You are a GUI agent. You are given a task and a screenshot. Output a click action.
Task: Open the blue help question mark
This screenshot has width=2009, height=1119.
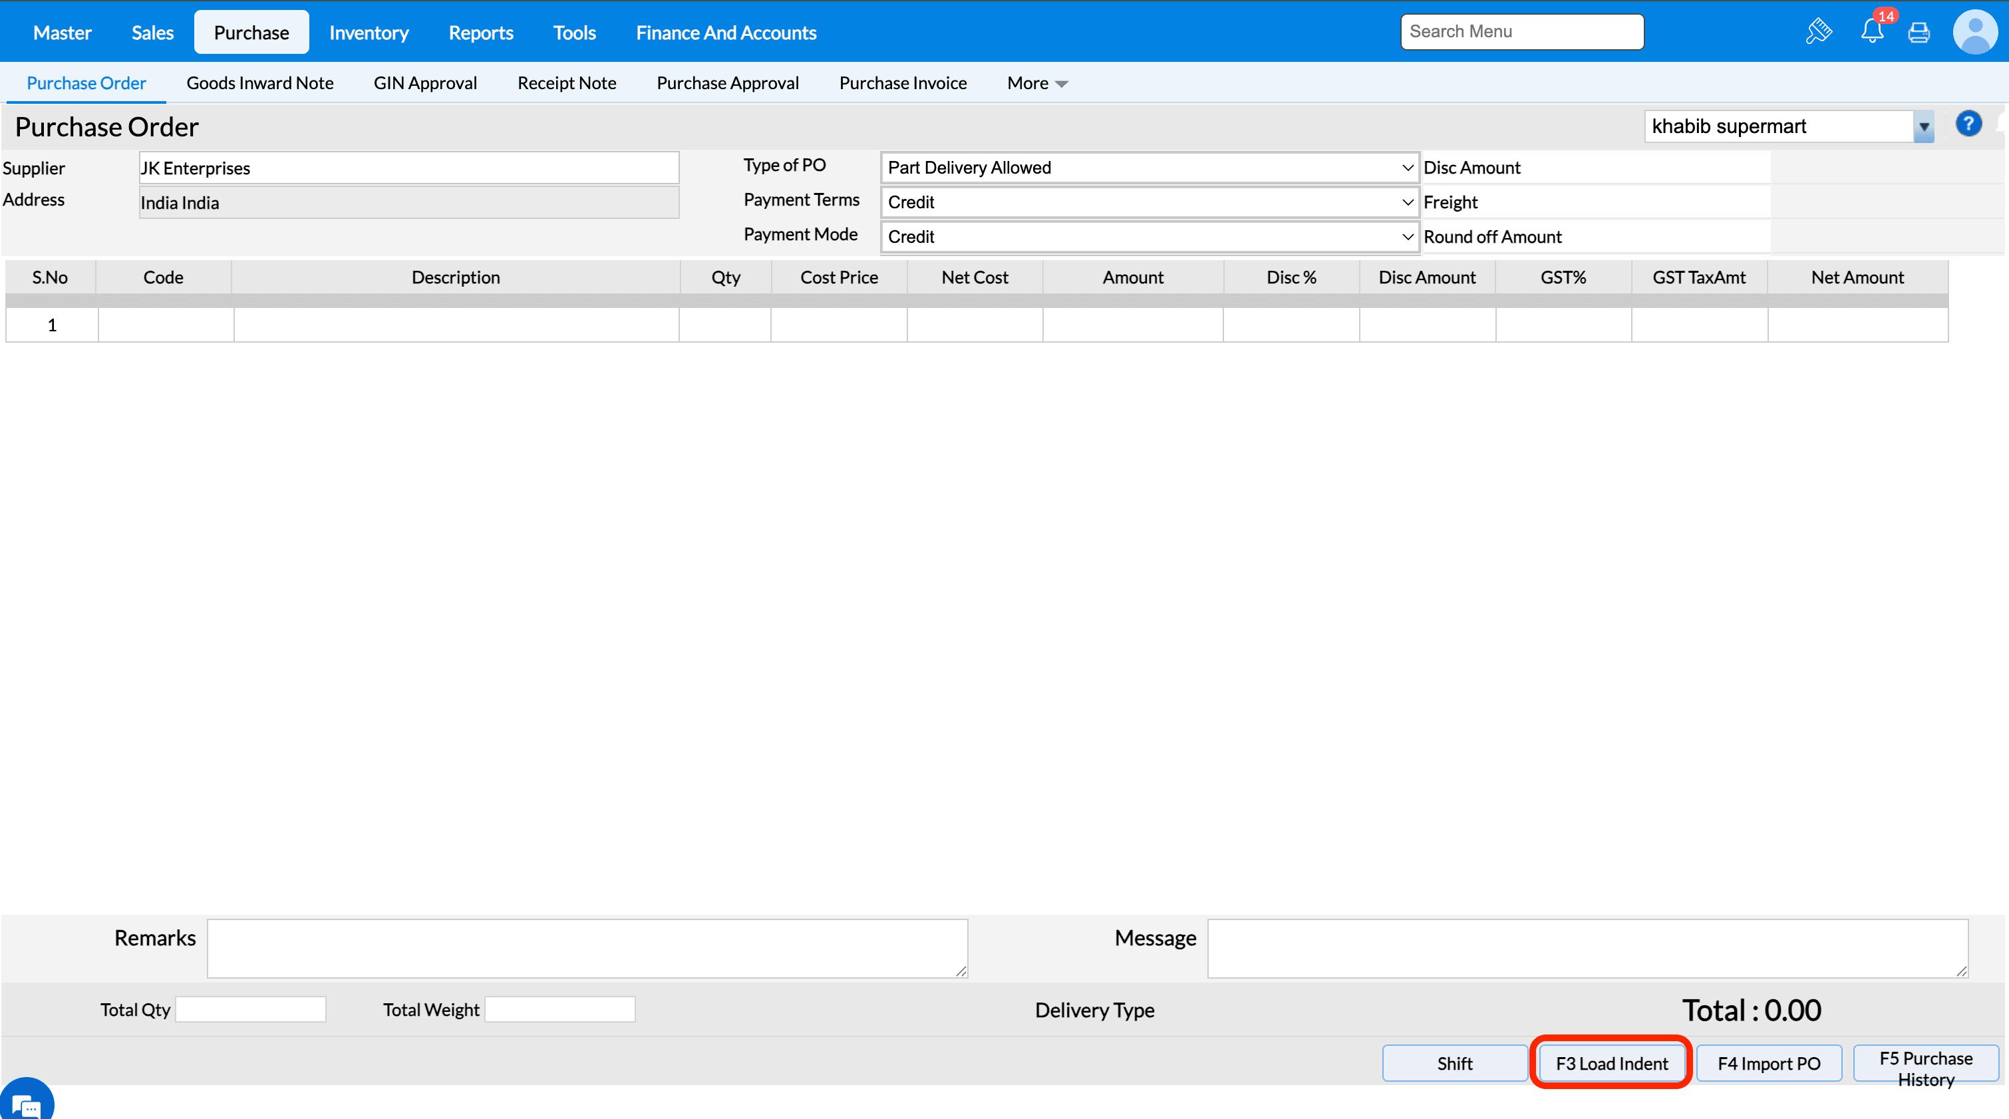[1968, 124]
